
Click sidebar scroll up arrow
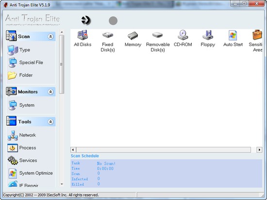[x=62, y=32]
